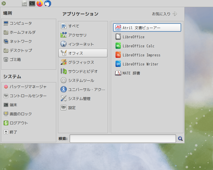
Task: Launch 端末 from system list
Action: 29,105
